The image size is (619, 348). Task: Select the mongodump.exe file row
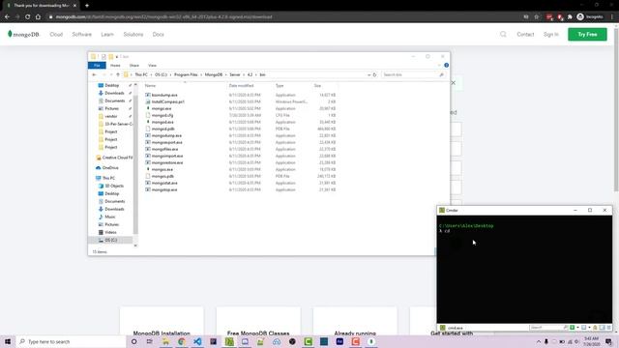click(x=240, y=135)
